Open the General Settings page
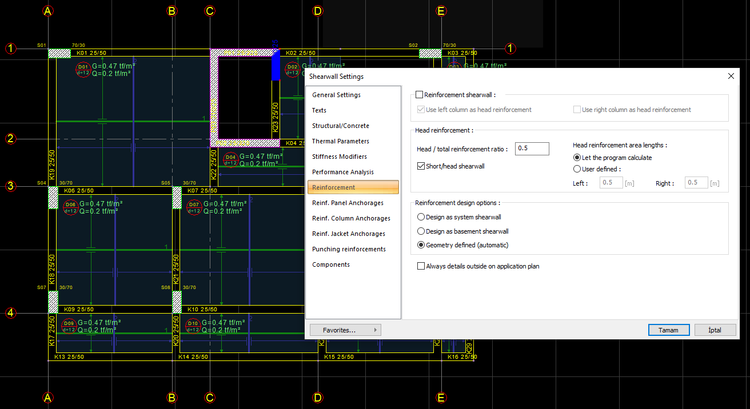Viewport: 750px width, 409px height. pos(336,95)
